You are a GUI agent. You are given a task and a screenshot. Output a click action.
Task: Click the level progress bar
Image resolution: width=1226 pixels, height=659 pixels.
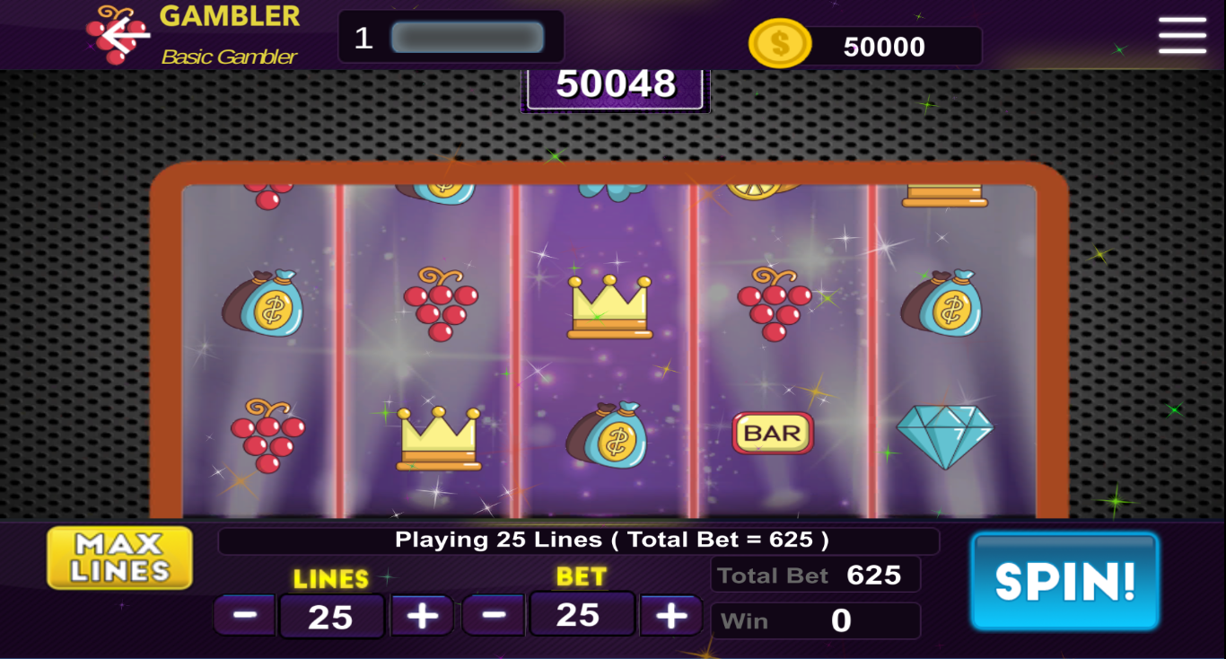(468, 38)
